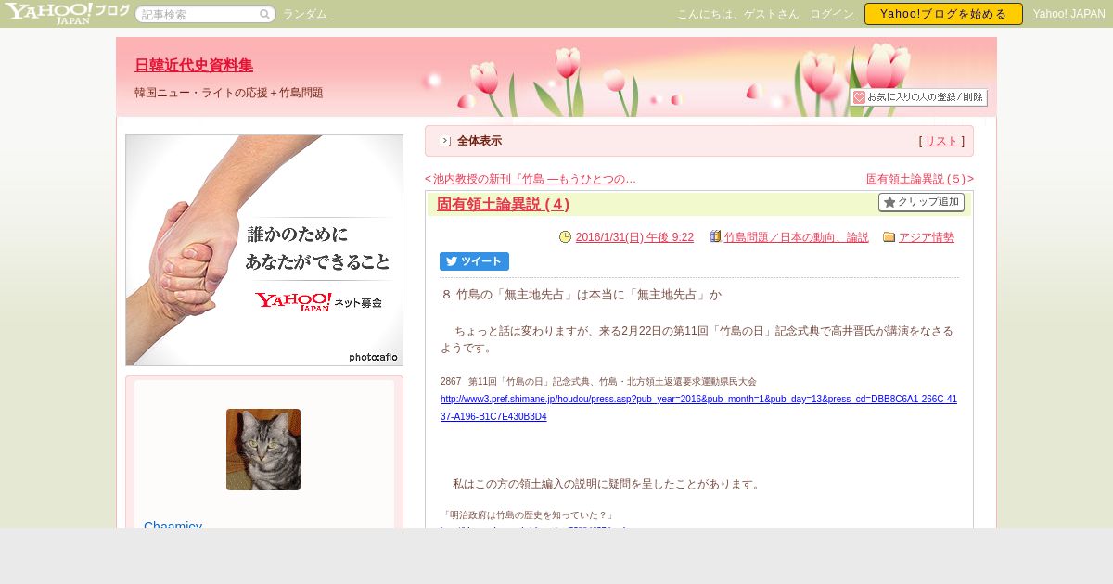Click the Yahoo! Japan blog logo

tap(67, 13)
